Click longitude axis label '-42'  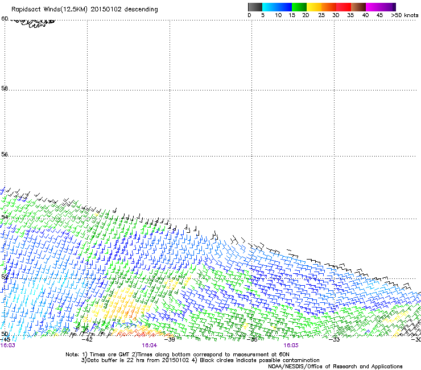(x=86, y=339)
